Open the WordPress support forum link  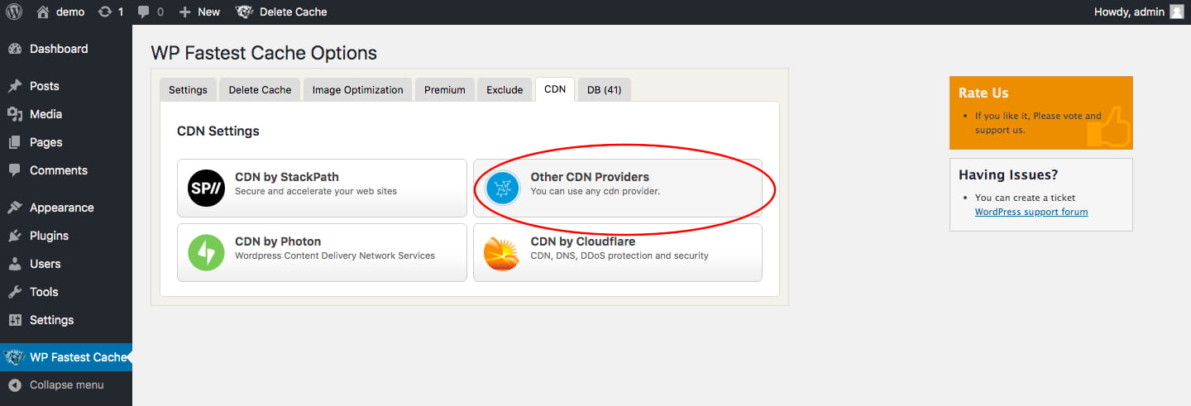[1031, 212]
